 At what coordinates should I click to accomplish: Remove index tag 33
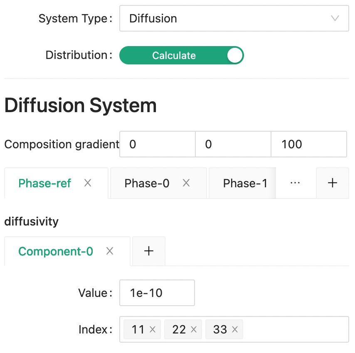(x=235, y=330)
